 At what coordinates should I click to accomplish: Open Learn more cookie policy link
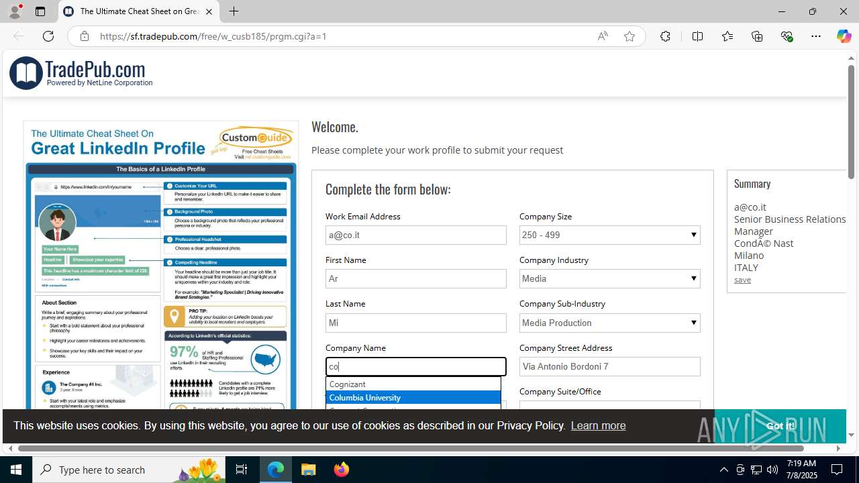[598, 425]
